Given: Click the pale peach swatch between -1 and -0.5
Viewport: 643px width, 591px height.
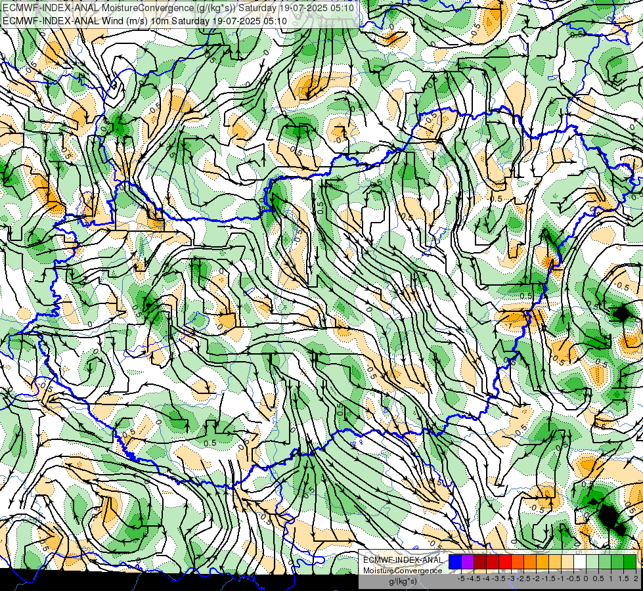Looking at the screenshot, I should (567, 561).
